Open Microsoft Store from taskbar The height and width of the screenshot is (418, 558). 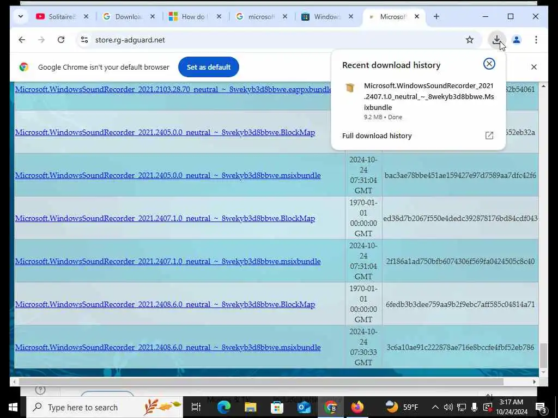(277, 407)
